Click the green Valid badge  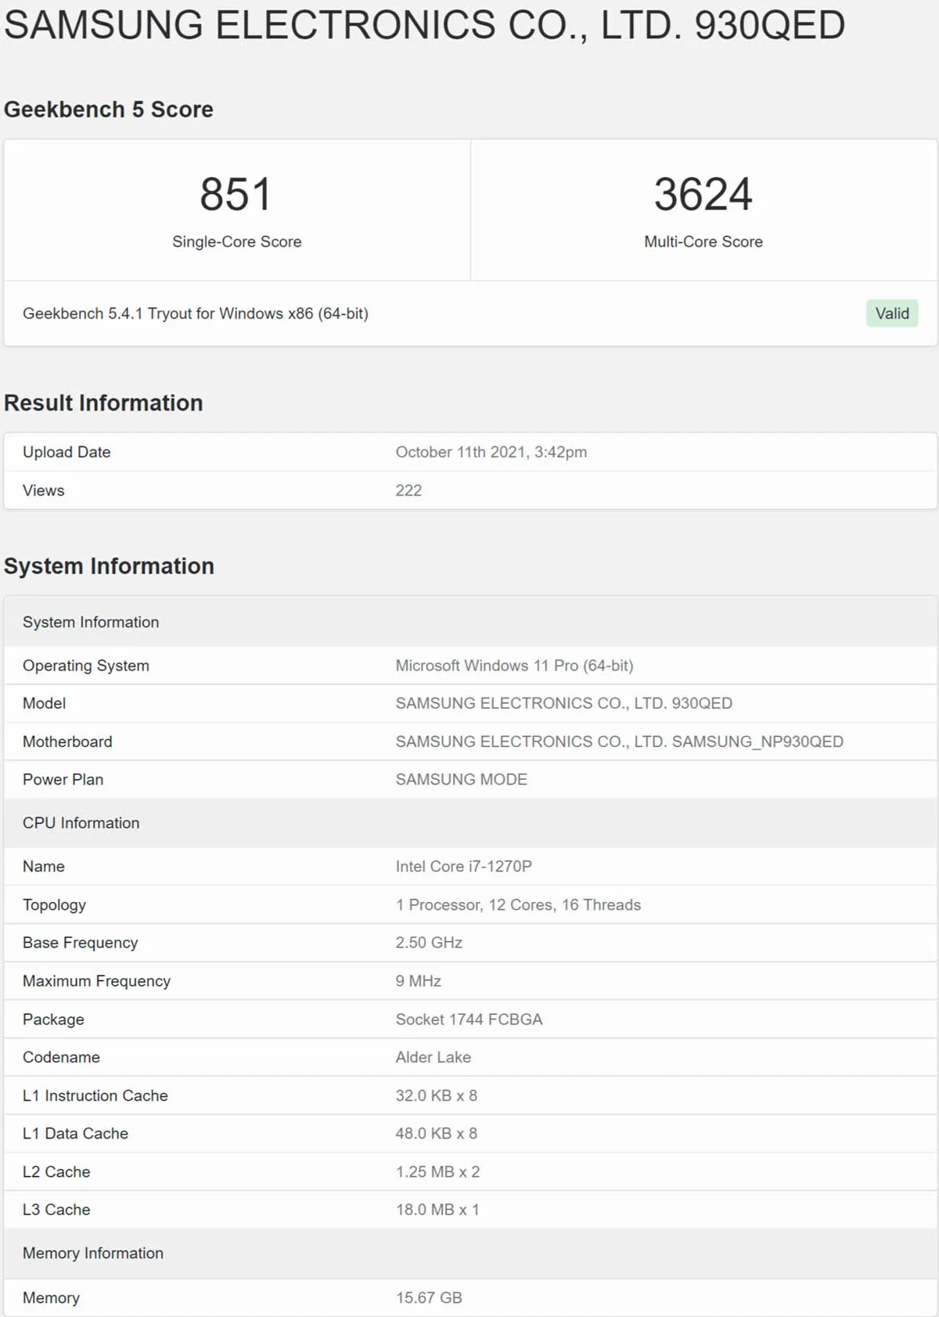892,313
